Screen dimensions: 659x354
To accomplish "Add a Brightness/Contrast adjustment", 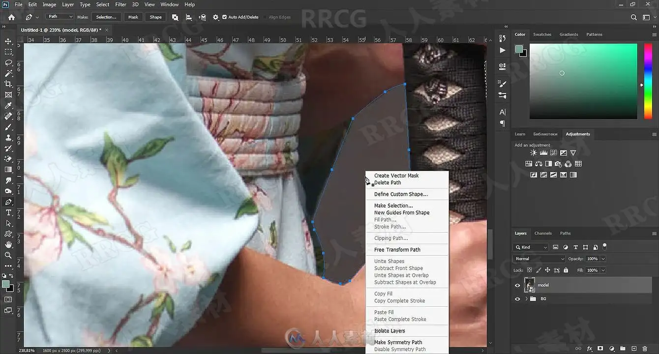I will [x=534, y=153].
